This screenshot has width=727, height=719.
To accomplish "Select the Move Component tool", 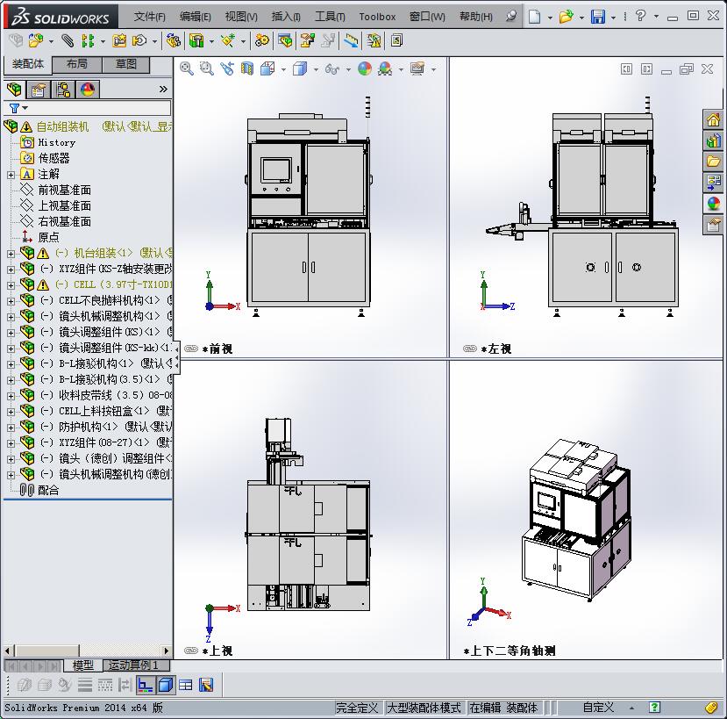I will pos(139,41).
